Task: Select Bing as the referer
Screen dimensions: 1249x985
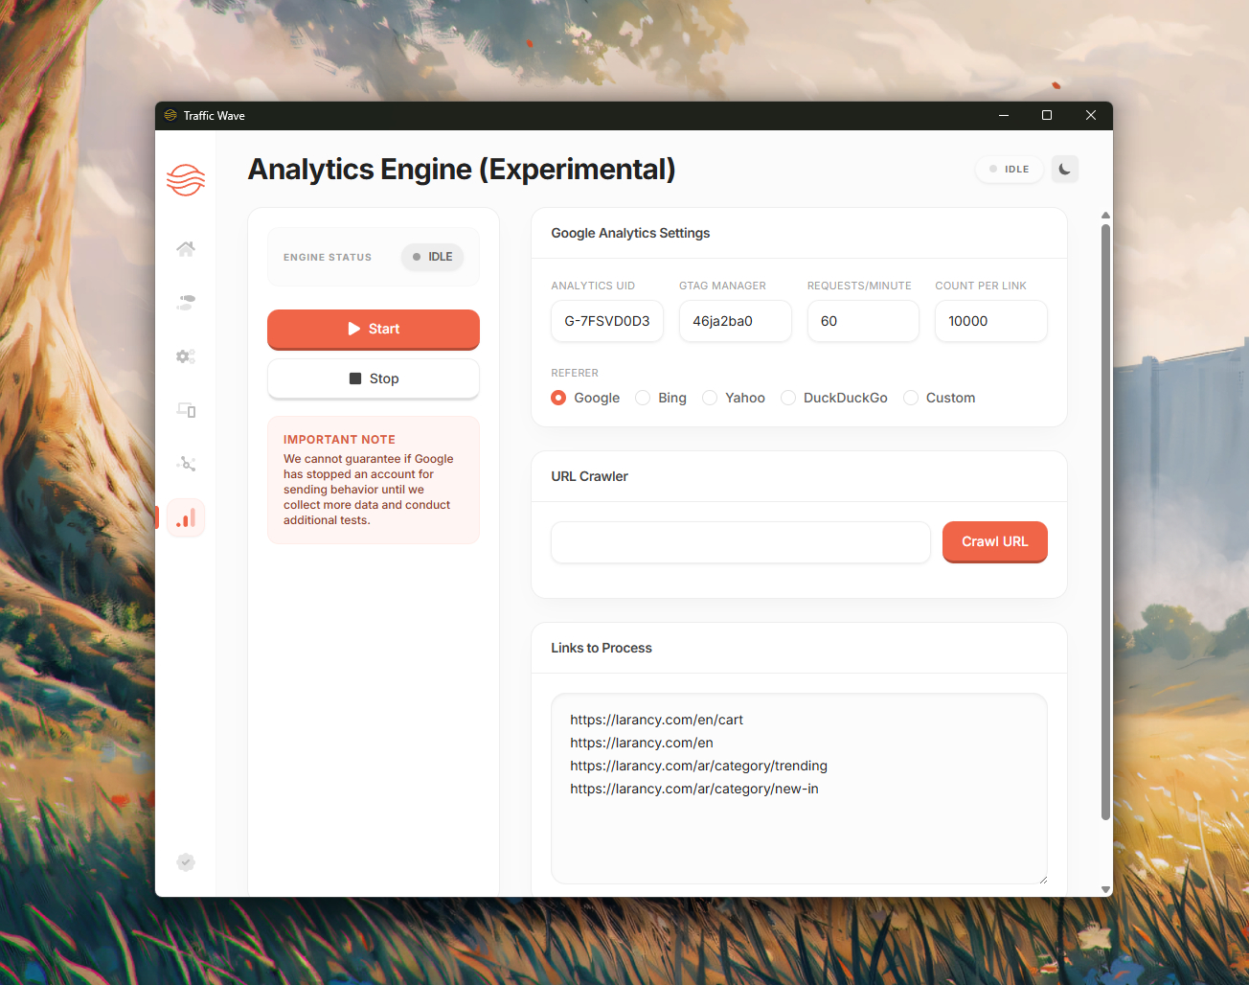Action: click(644, 398)
